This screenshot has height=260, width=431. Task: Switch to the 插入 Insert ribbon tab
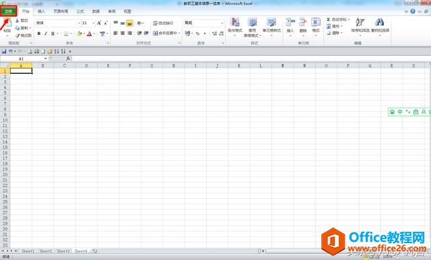pyautogui.click(x=41, y=11)
